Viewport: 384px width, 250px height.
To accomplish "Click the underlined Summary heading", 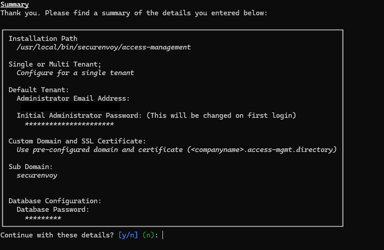I will point(14,4).
